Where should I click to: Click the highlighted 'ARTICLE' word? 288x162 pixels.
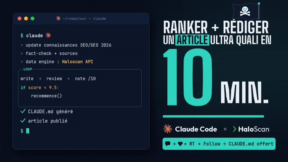tap(192, 40)
